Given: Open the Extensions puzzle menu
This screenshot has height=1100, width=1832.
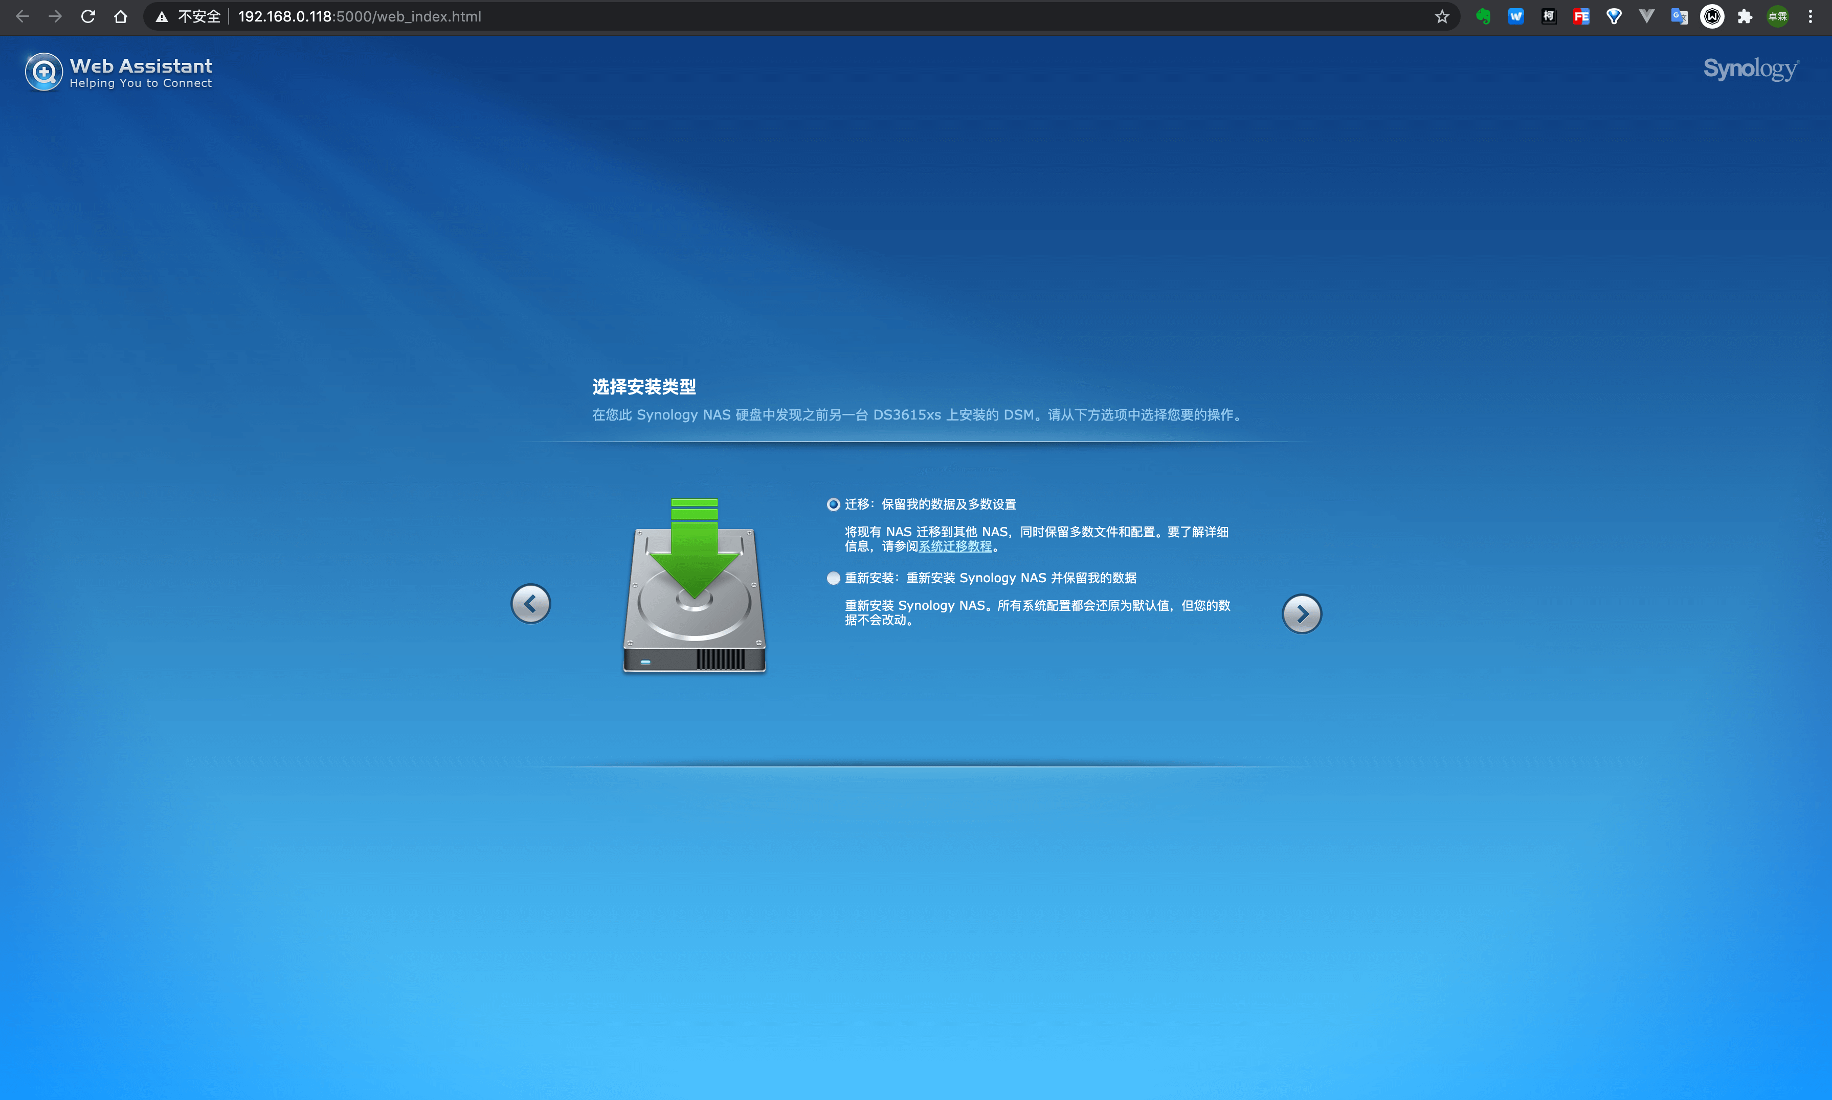Looking at the screenshot, I should coord(1745,16).
